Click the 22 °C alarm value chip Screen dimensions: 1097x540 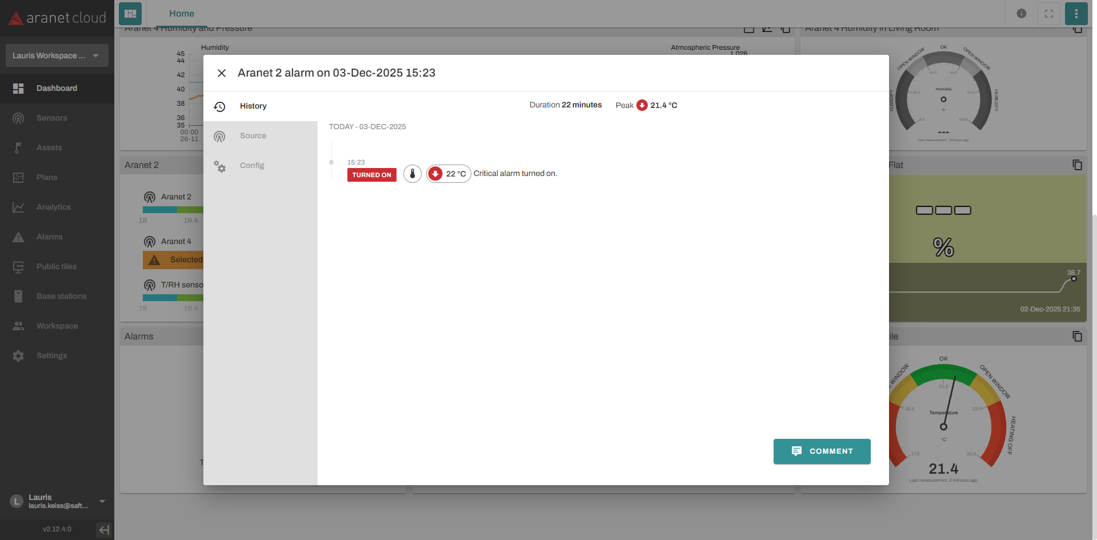(x=449, y=174)
